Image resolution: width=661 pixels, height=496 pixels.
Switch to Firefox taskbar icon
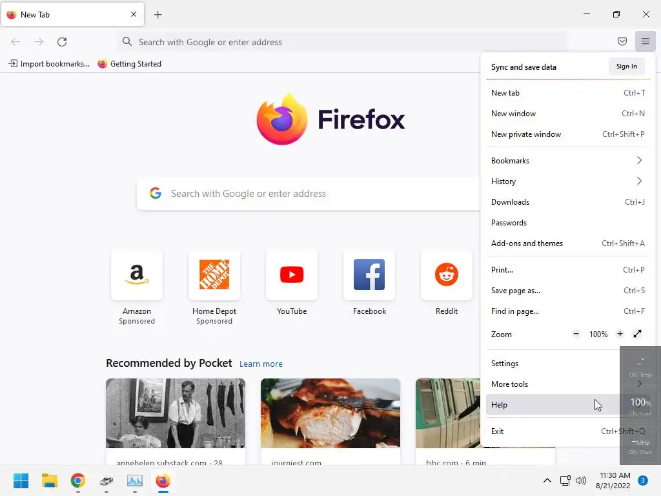[163, 480]
